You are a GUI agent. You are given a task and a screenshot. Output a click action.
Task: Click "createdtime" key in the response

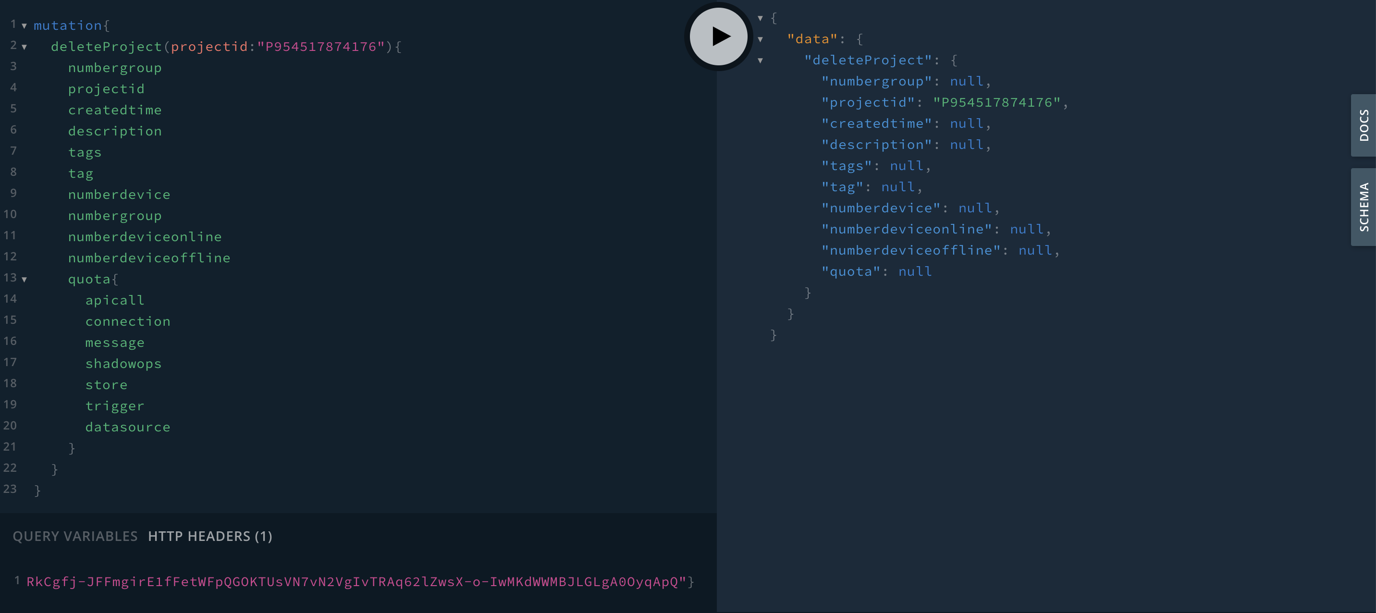tap(876, 123)
